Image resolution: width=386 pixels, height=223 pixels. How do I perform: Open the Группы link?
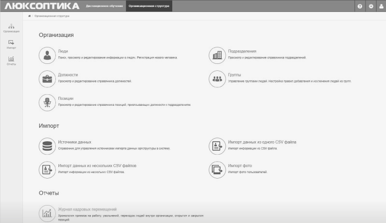pyautogui.click(x=234, y=75)
